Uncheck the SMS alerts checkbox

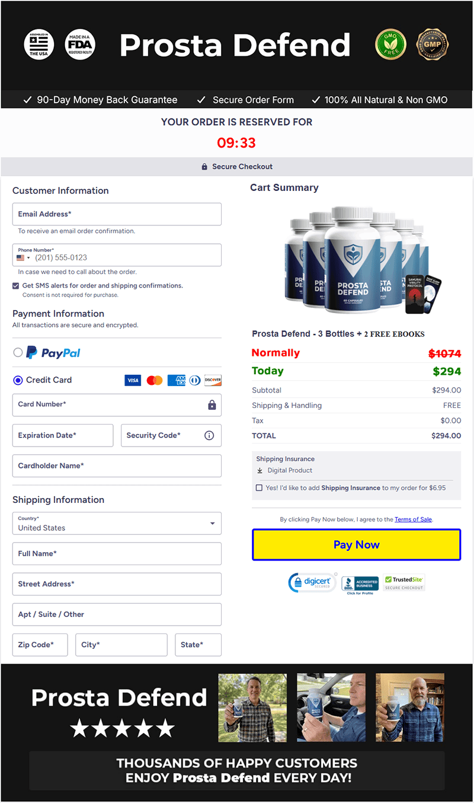(16, 286)
